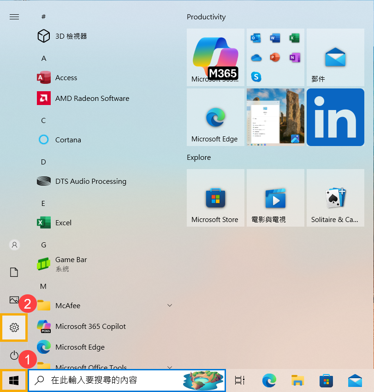Open Game Bar from the app list
The height and width of the screenshot is (392, 374).
[62, 264]
